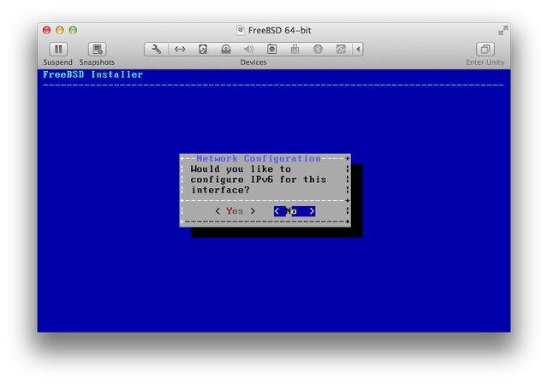This screenshot has width=548, height=384.
Task: Click the "FreeBSD Installer" header text
Action: [x=93, y=74]
